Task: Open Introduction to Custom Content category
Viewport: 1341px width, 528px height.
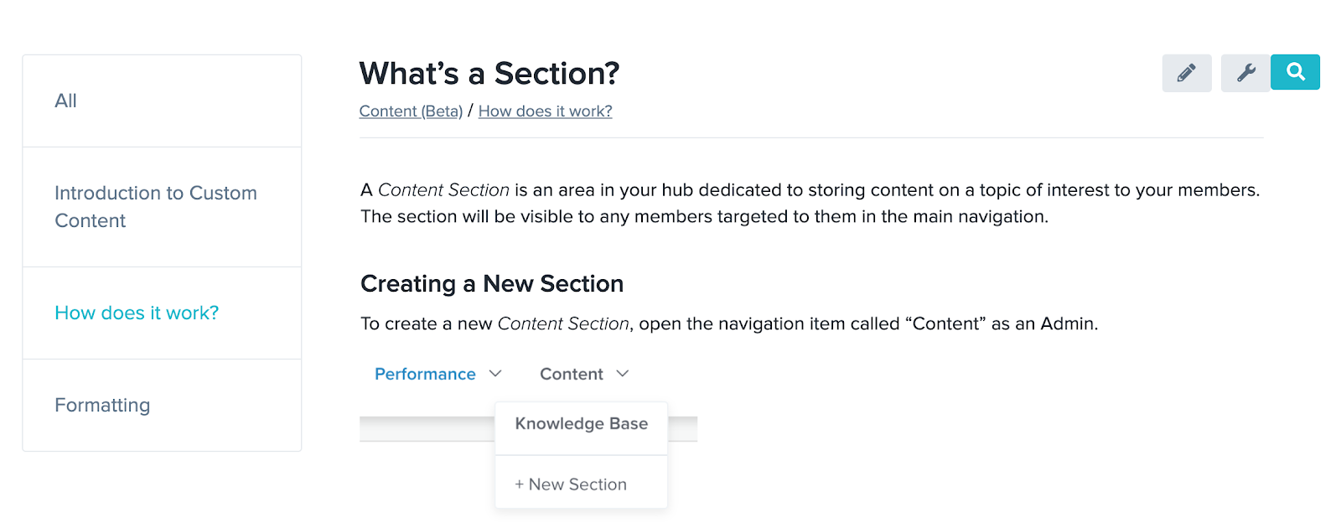Action: click(x=155, y=206)
